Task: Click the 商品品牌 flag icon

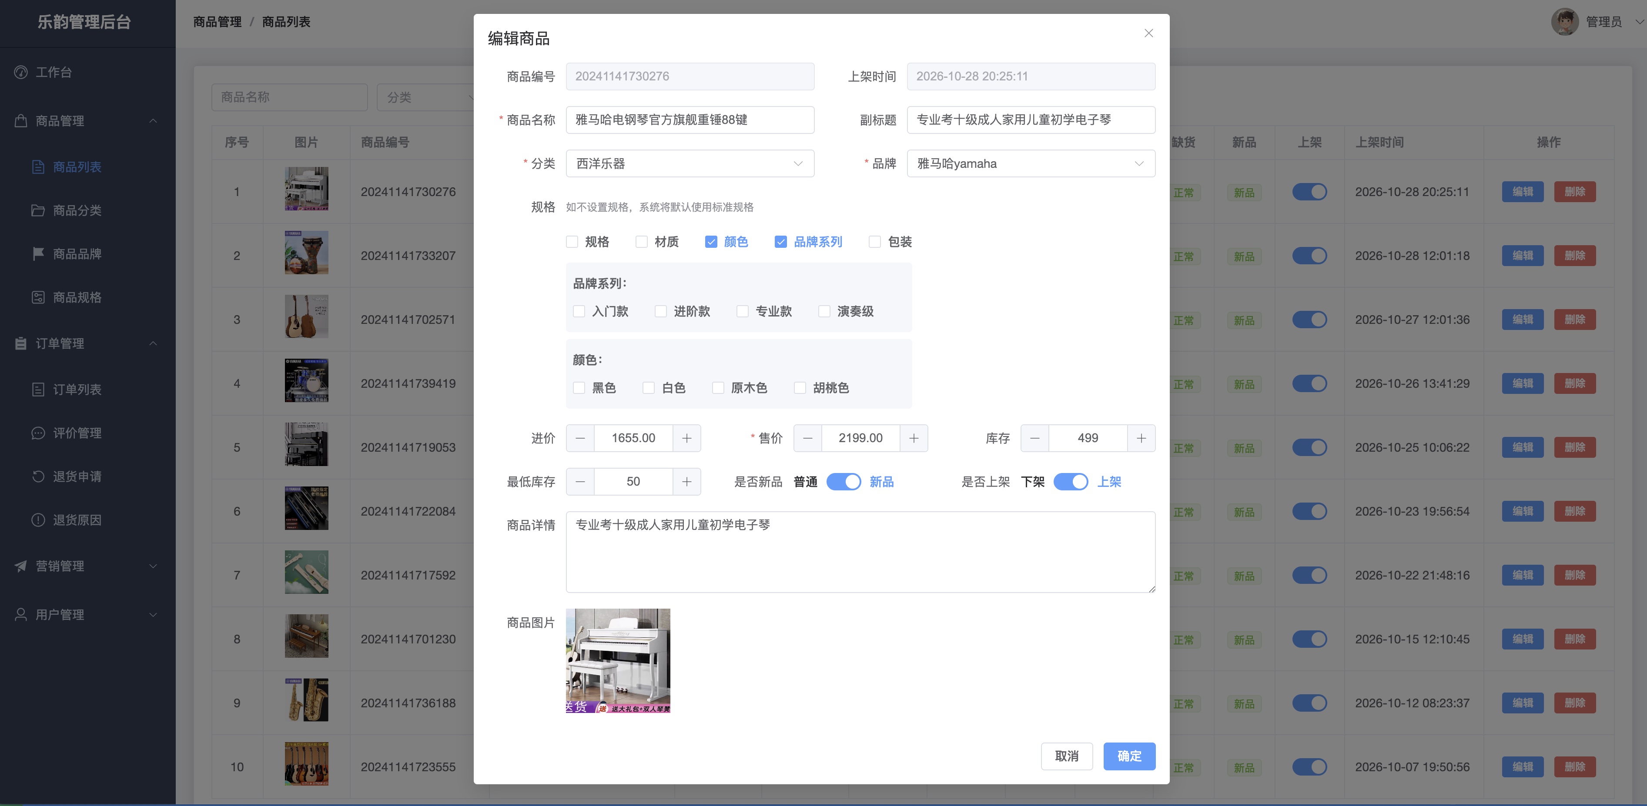Action: pos(38,254)
